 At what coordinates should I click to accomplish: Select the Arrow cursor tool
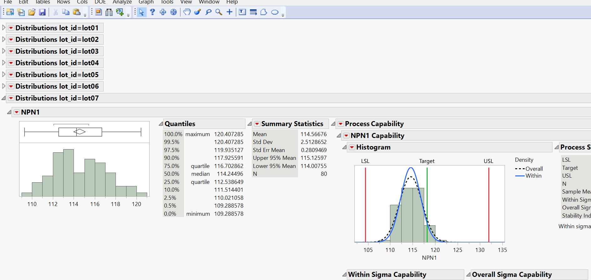141,12
